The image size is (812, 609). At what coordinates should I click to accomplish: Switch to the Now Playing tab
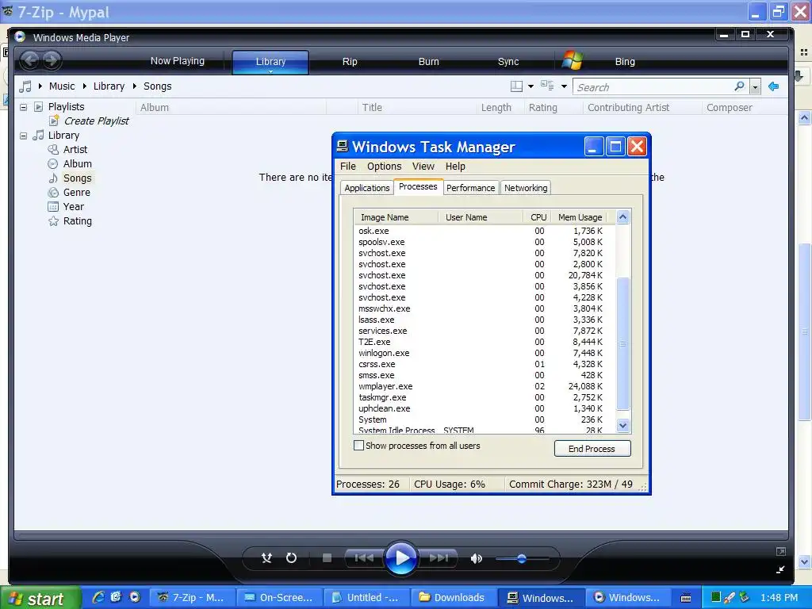coord(178,61)
